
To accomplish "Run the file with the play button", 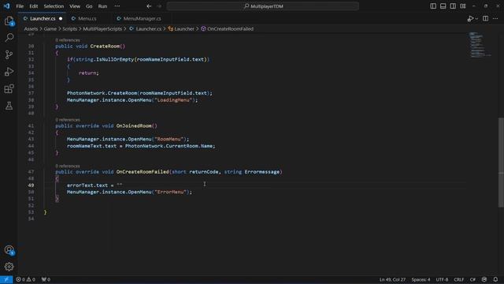I will 470,19.
